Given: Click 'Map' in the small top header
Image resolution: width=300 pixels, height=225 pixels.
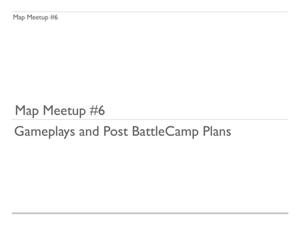Looking at the screenshot, I should click(x=19, y=18).
